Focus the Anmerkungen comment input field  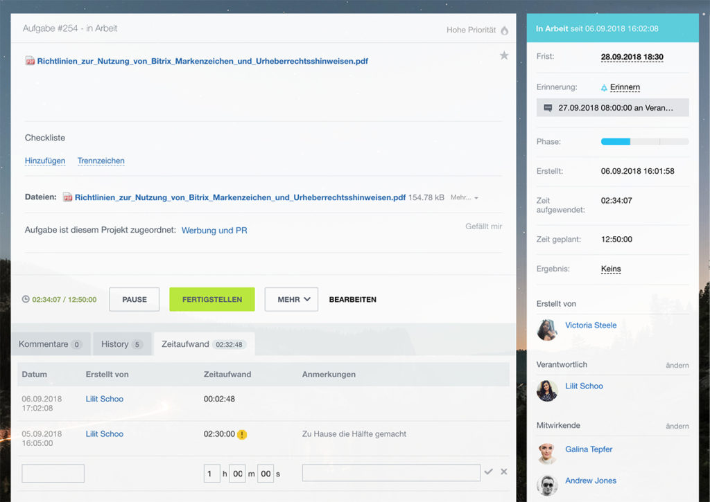point(391,473)
